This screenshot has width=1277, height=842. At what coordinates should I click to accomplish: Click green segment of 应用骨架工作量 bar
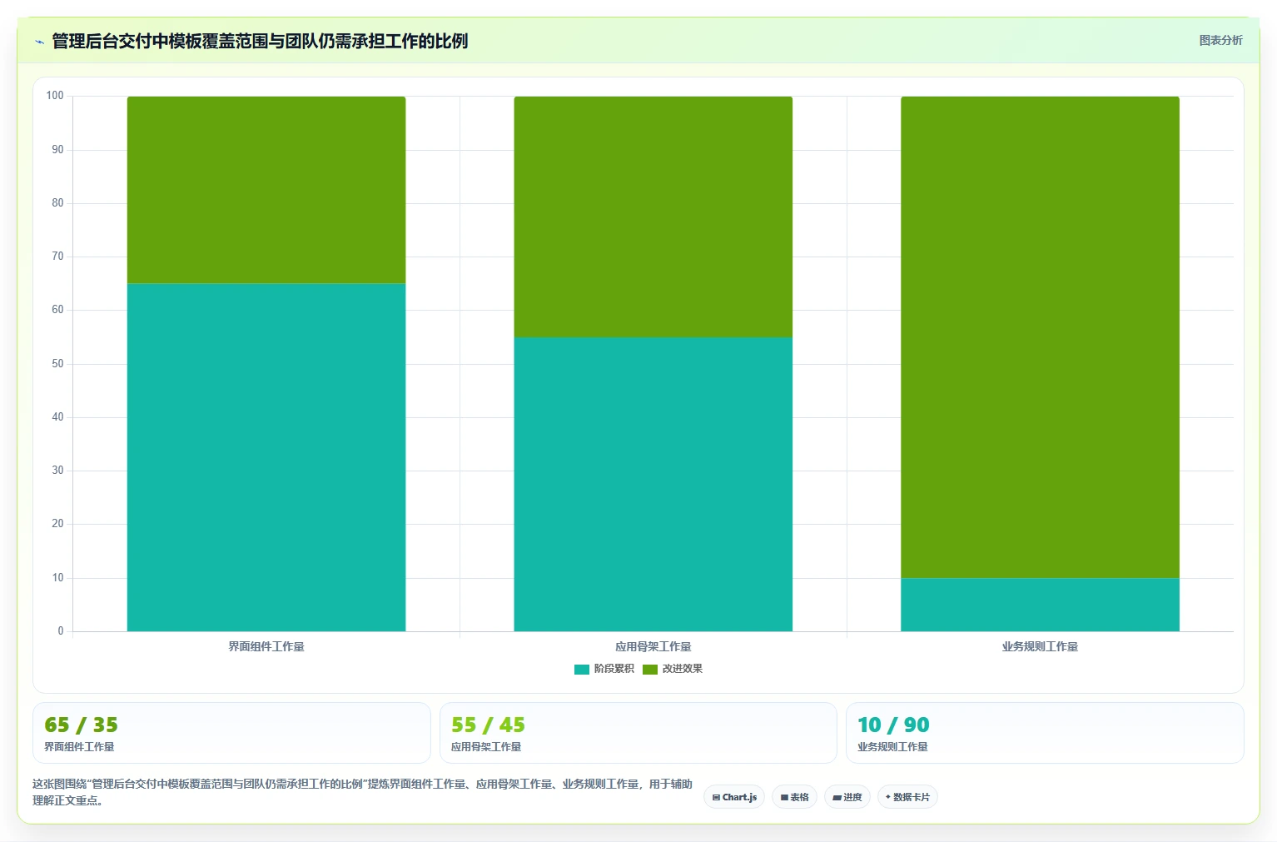[x=653, y=217]
